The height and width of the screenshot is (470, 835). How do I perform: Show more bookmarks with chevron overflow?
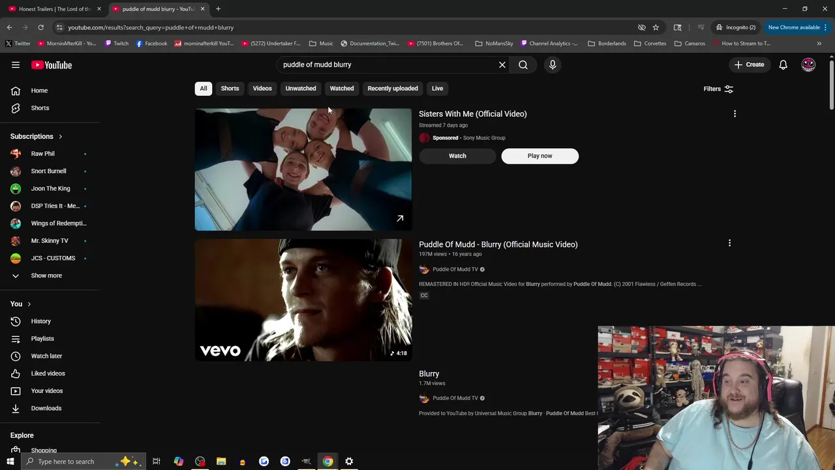point(819,43)
